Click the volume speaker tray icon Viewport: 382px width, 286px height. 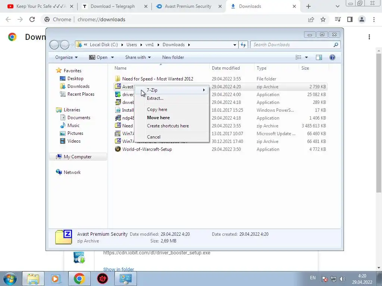342,279
